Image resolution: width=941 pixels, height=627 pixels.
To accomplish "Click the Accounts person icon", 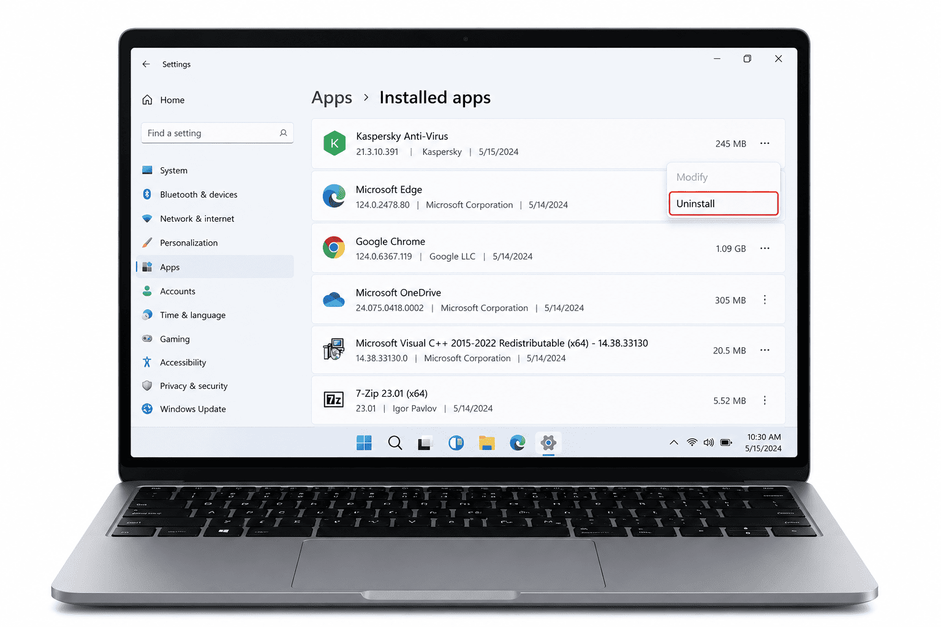I will 147,291.
